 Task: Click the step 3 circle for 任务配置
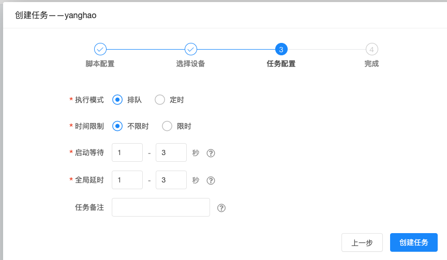pyautogui.click(x=281, y=49)
